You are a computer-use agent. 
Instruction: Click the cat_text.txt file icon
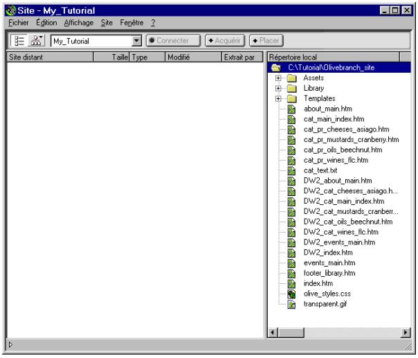(x=291, y=171)
